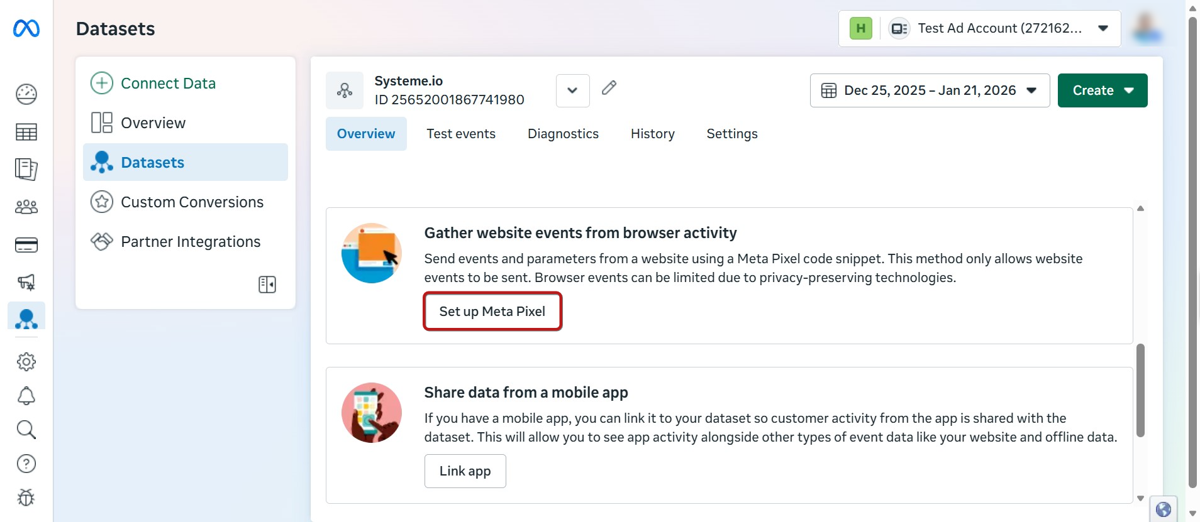Click Connect Data link text
Viewport: 1200px width, 522px height.
[168, 83]
